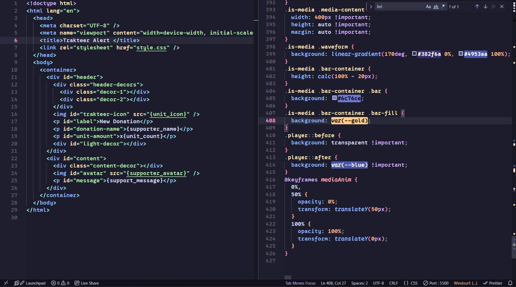Click line number 6 in HTML gutter
516x287 pixels.
point(16,40)
